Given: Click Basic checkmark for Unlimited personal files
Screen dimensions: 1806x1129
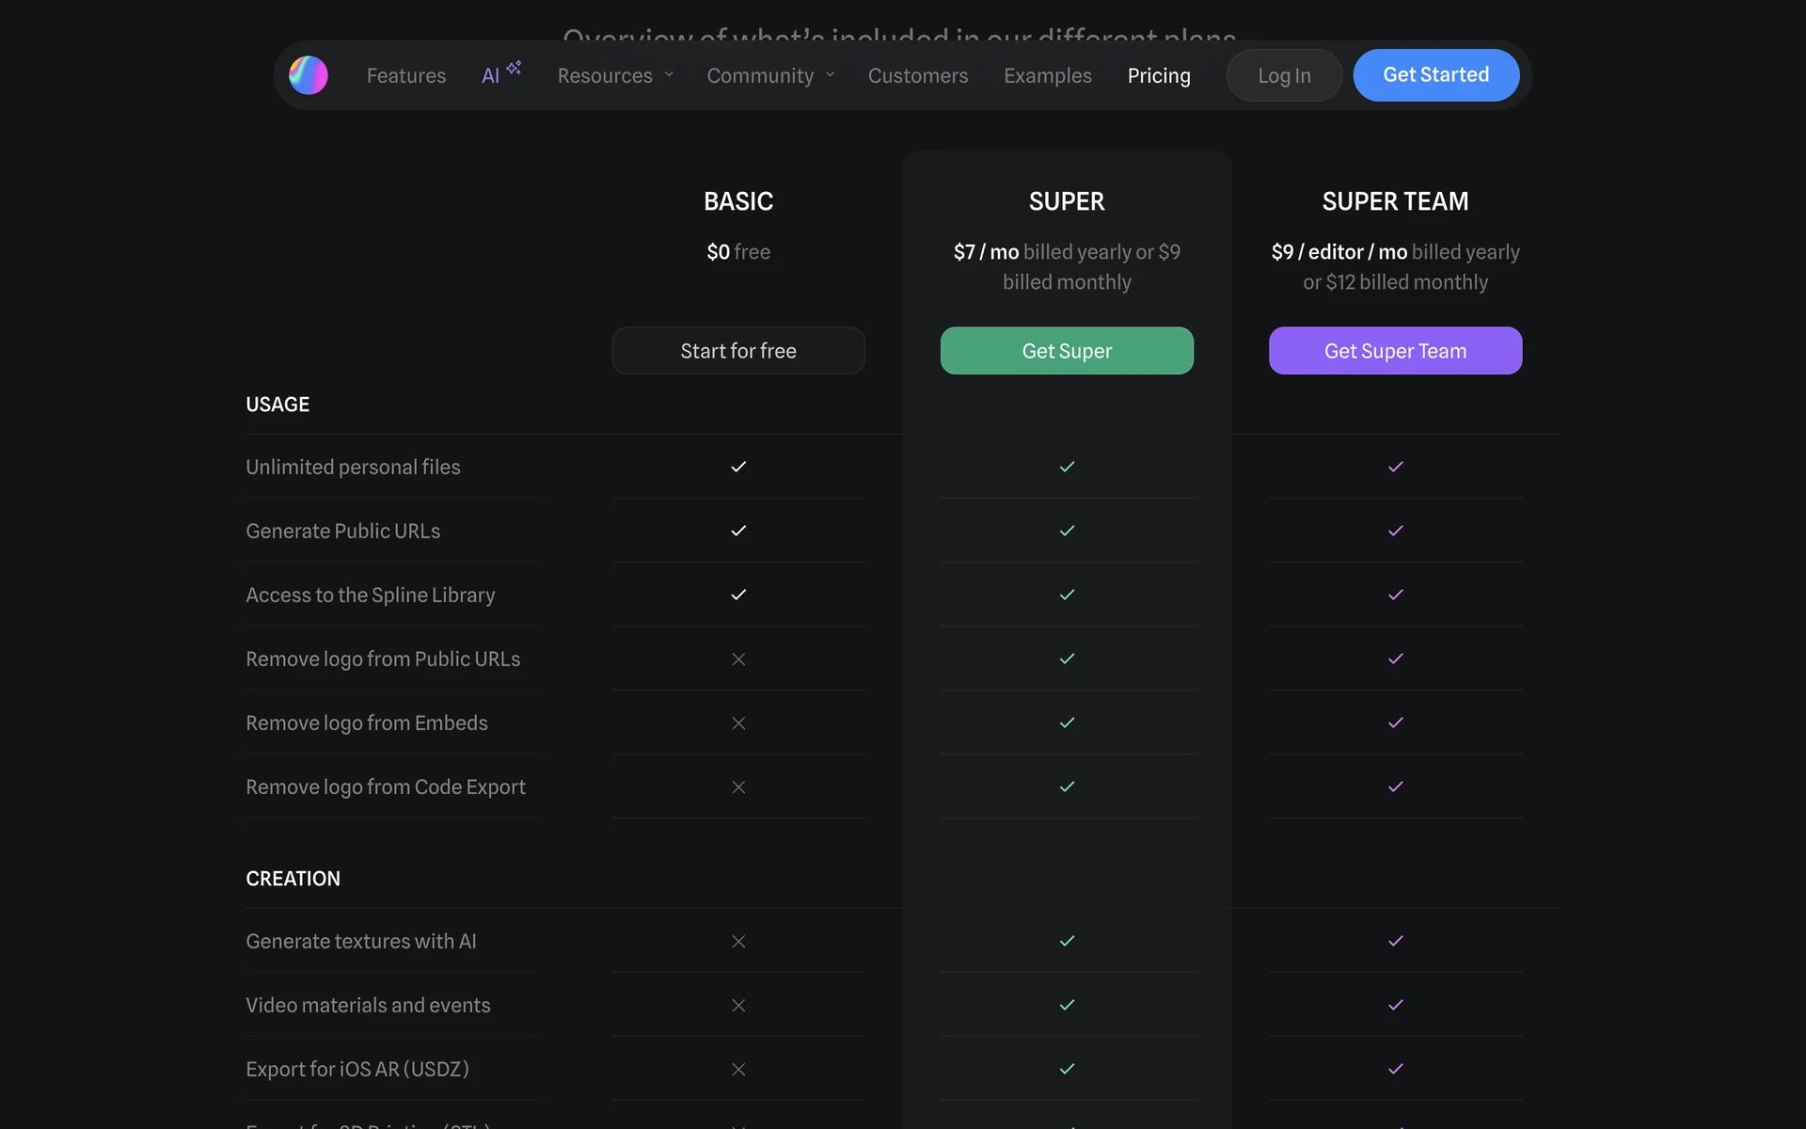Looking at the screenshot, I should click(x=738, y=467).
